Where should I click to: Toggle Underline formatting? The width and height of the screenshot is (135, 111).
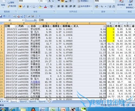[x=28, y=6]
